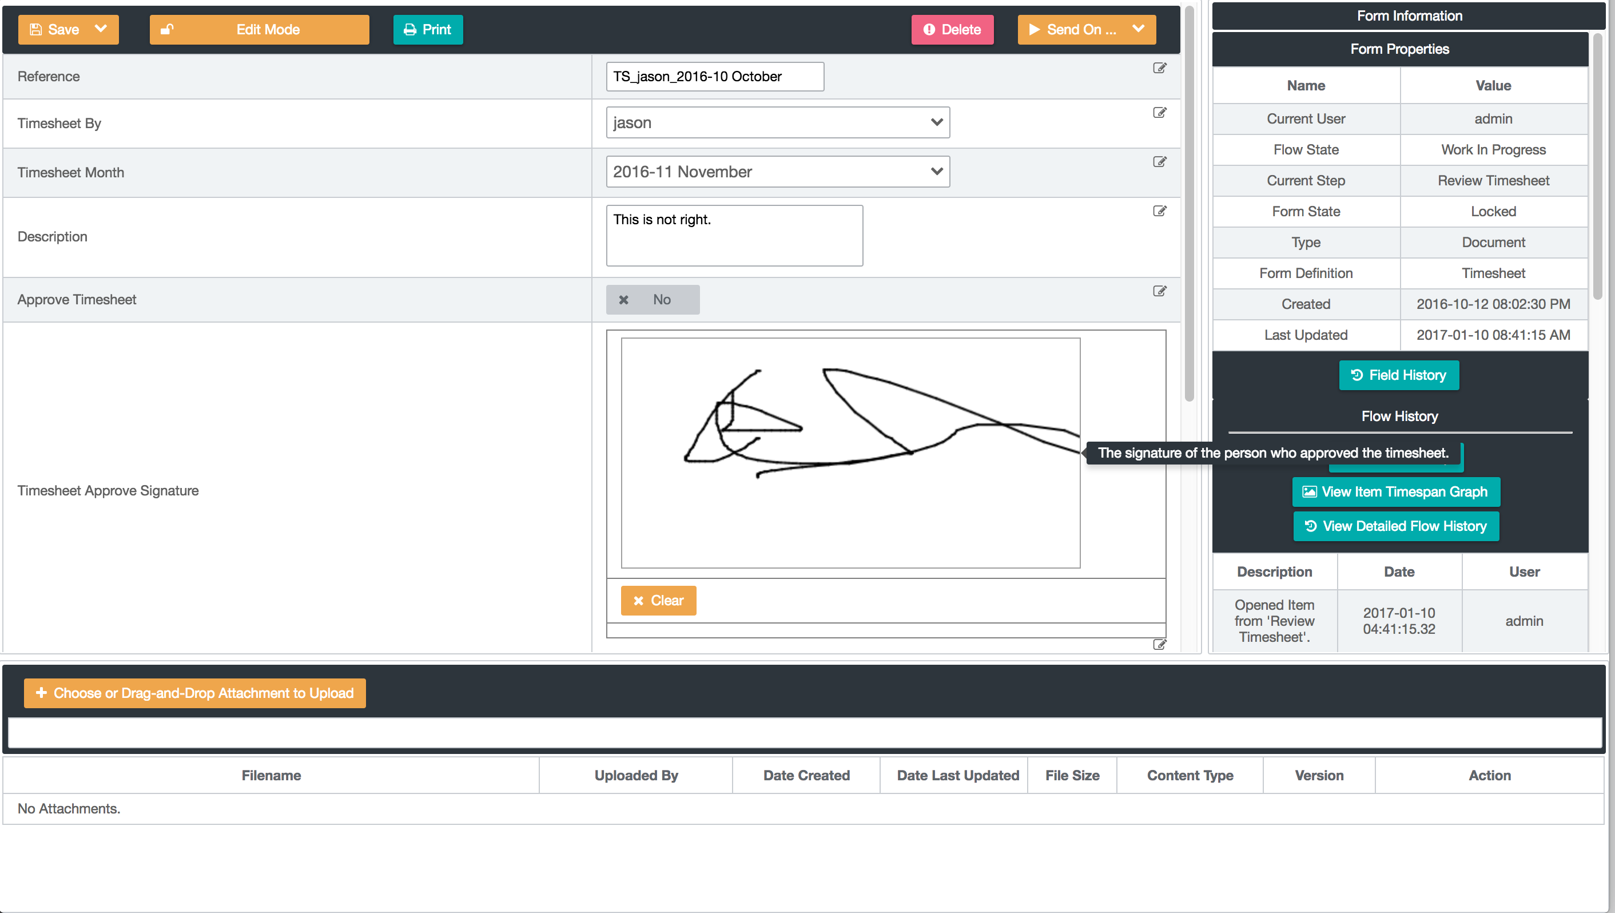This screenshot has width=1615, height=913.
Task: Click the Print button
Action: (x=428, y=30)
